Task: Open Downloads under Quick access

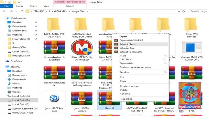Action: [19, 26]
